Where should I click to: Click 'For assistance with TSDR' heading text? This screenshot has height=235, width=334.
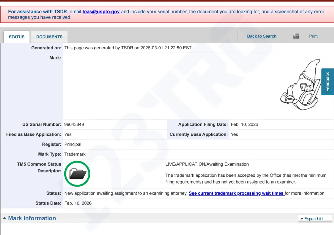pos(37,12)
